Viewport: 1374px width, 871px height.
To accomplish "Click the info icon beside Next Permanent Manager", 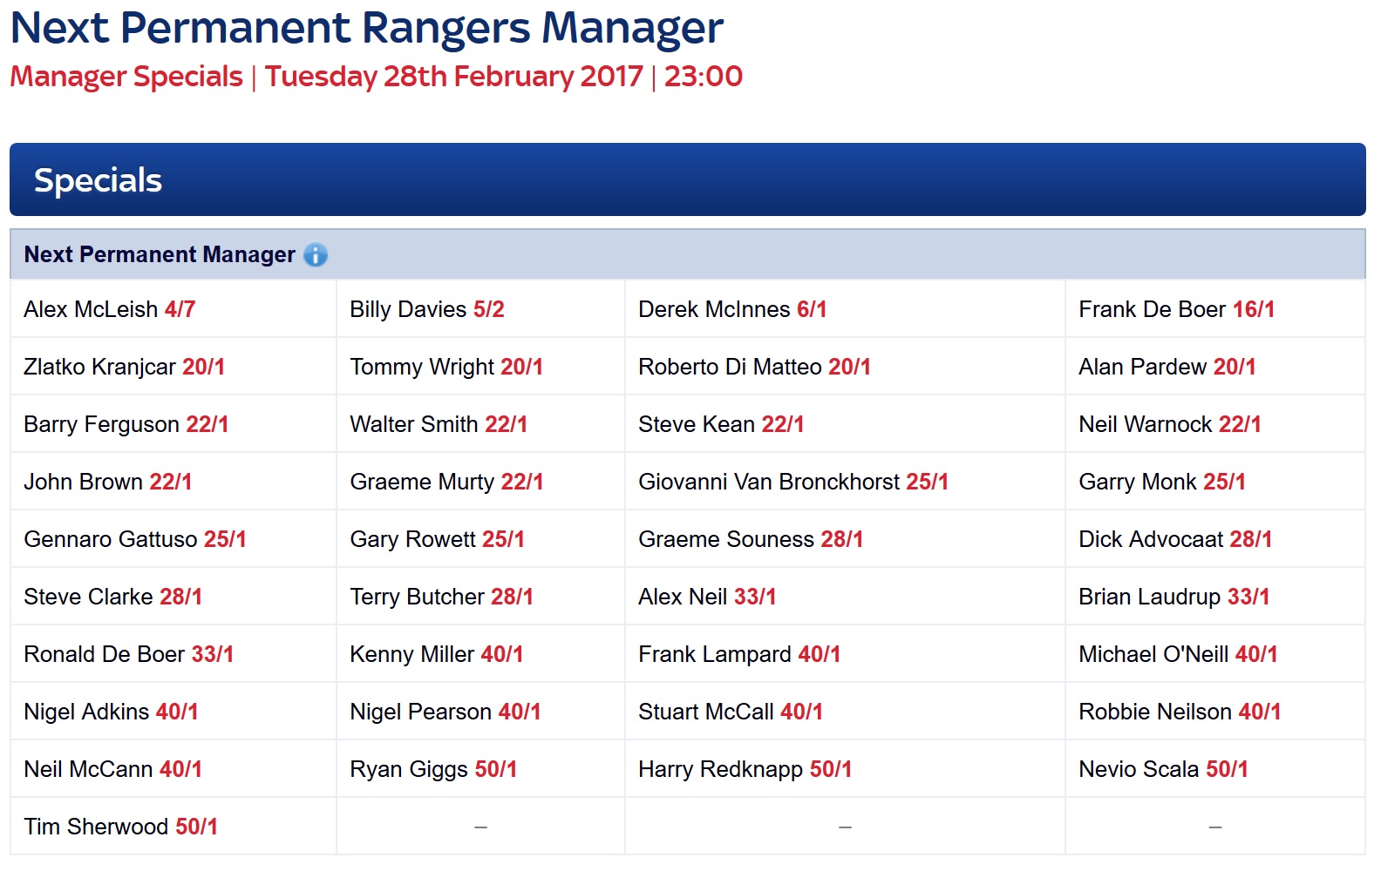I will pyautogui.click(x=316, y=255).
